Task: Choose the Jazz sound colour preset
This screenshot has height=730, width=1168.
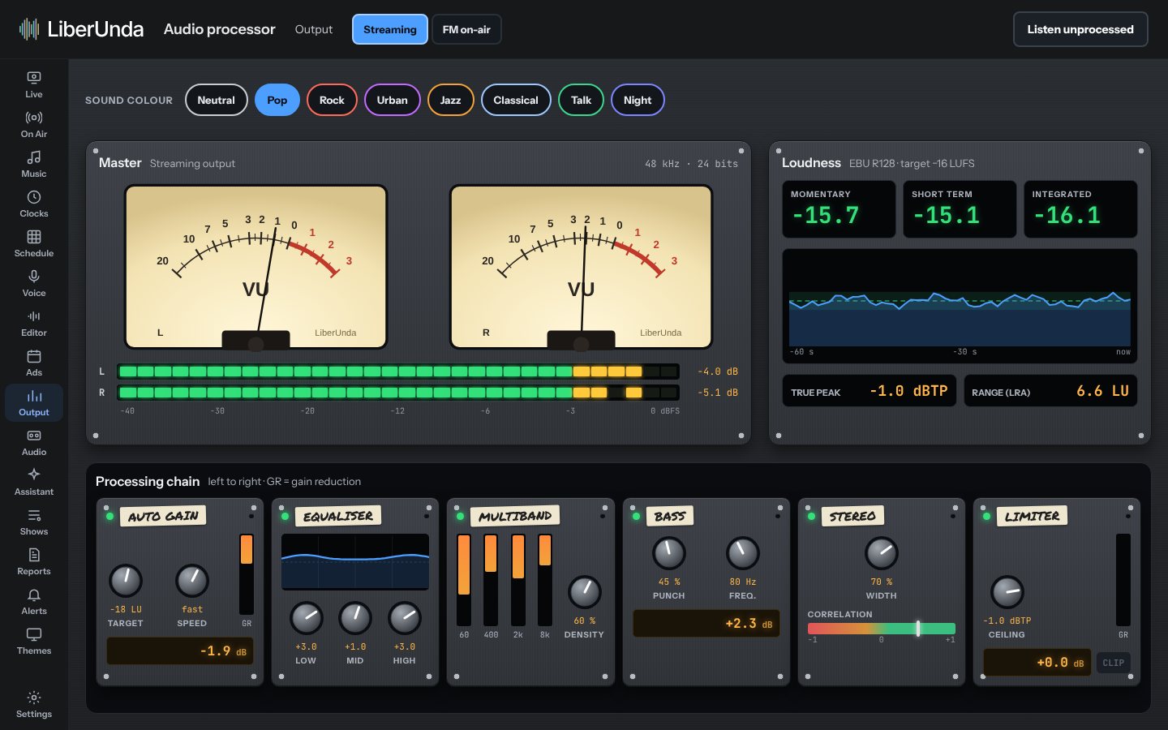Action: 450,100
